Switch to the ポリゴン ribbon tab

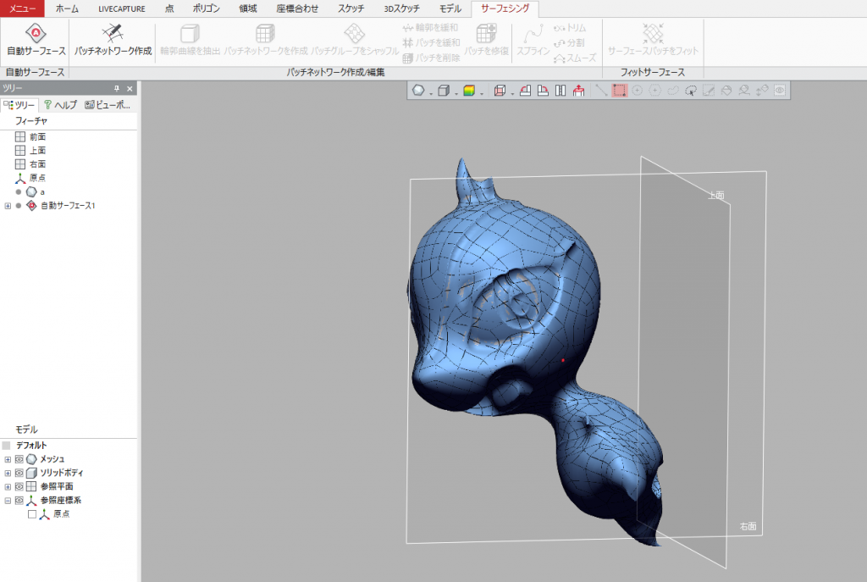pyautogui.click(x=207, y=8)
